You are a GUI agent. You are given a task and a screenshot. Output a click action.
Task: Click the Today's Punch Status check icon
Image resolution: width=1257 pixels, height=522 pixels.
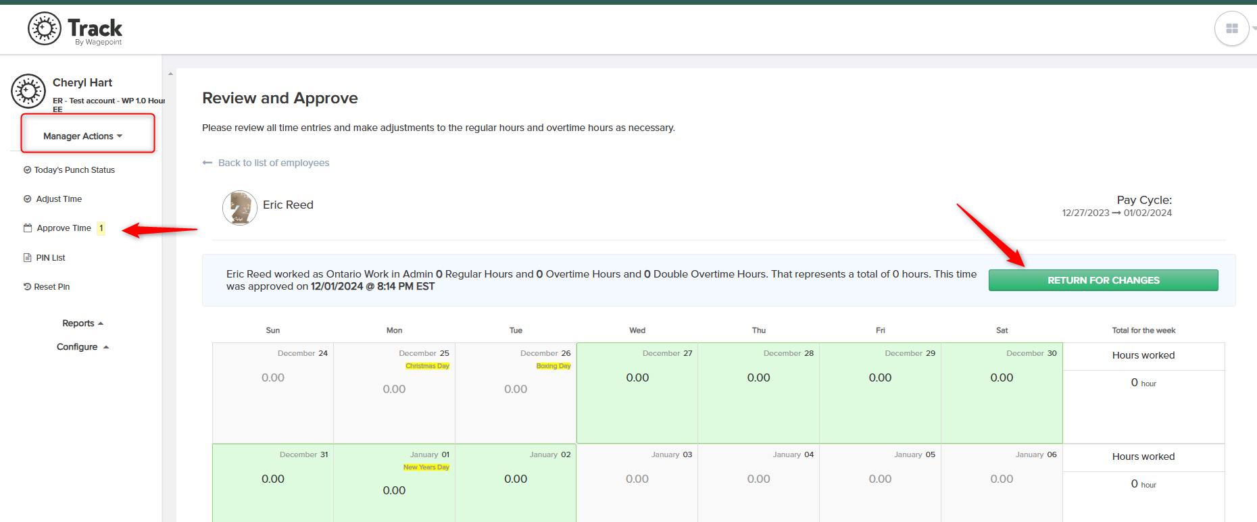(28, 170)
